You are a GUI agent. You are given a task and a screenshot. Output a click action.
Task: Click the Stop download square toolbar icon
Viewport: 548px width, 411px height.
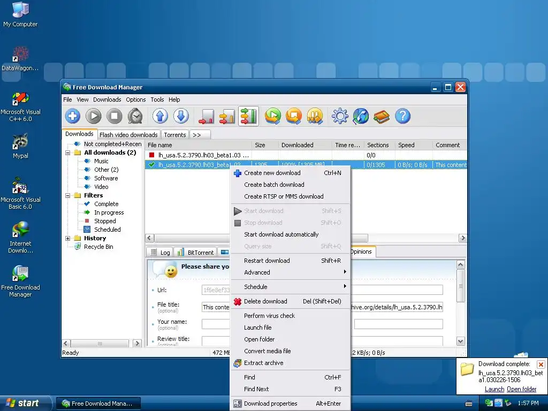pyautogui.click(x=115, y=116)
